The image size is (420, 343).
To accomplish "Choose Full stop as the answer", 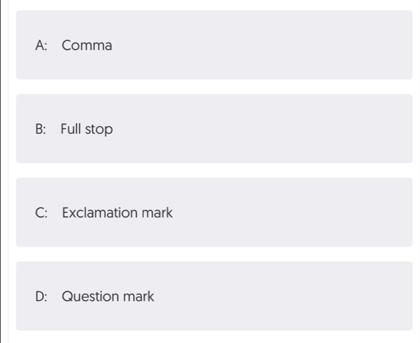I will point(214,129).
